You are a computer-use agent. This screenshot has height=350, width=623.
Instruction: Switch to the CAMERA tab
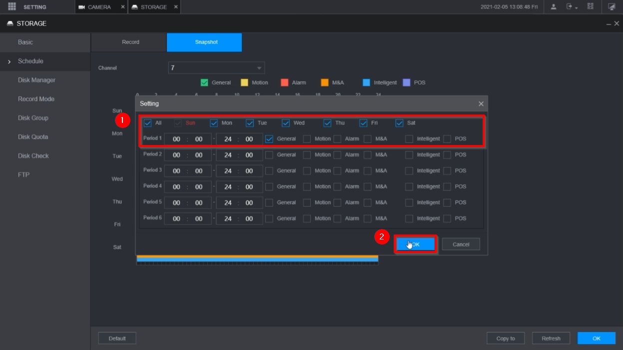[99, 7]
